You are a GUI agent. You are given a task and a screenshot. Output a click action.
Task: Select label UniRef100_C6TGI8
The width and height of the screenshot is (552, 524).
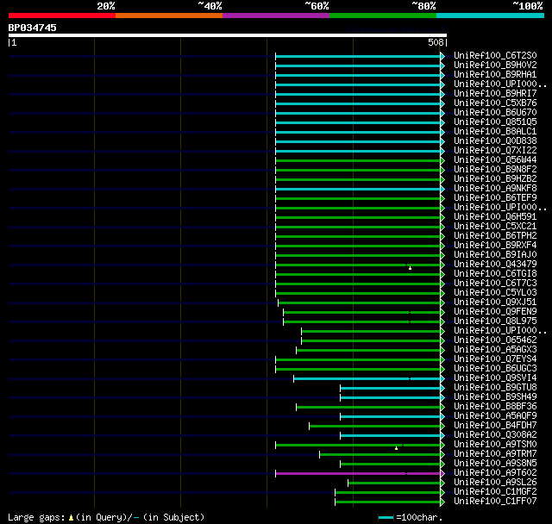pyautogui.click(x=495, y=274)
